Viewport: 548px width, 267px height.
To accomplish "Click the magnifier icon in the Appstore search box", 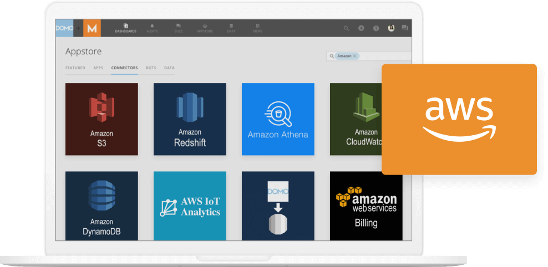I will coord(332,56).
